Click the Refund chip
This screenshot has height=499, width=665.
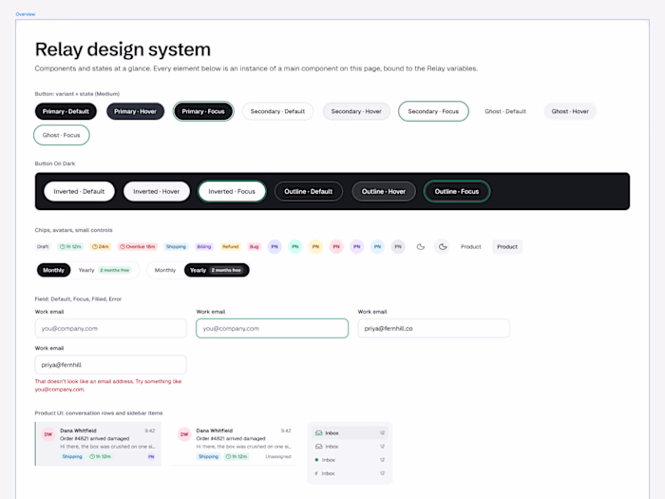click(x=231, y=246)
